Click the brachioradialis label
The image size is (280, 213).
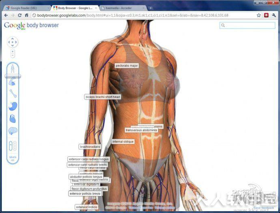point(90,147)
